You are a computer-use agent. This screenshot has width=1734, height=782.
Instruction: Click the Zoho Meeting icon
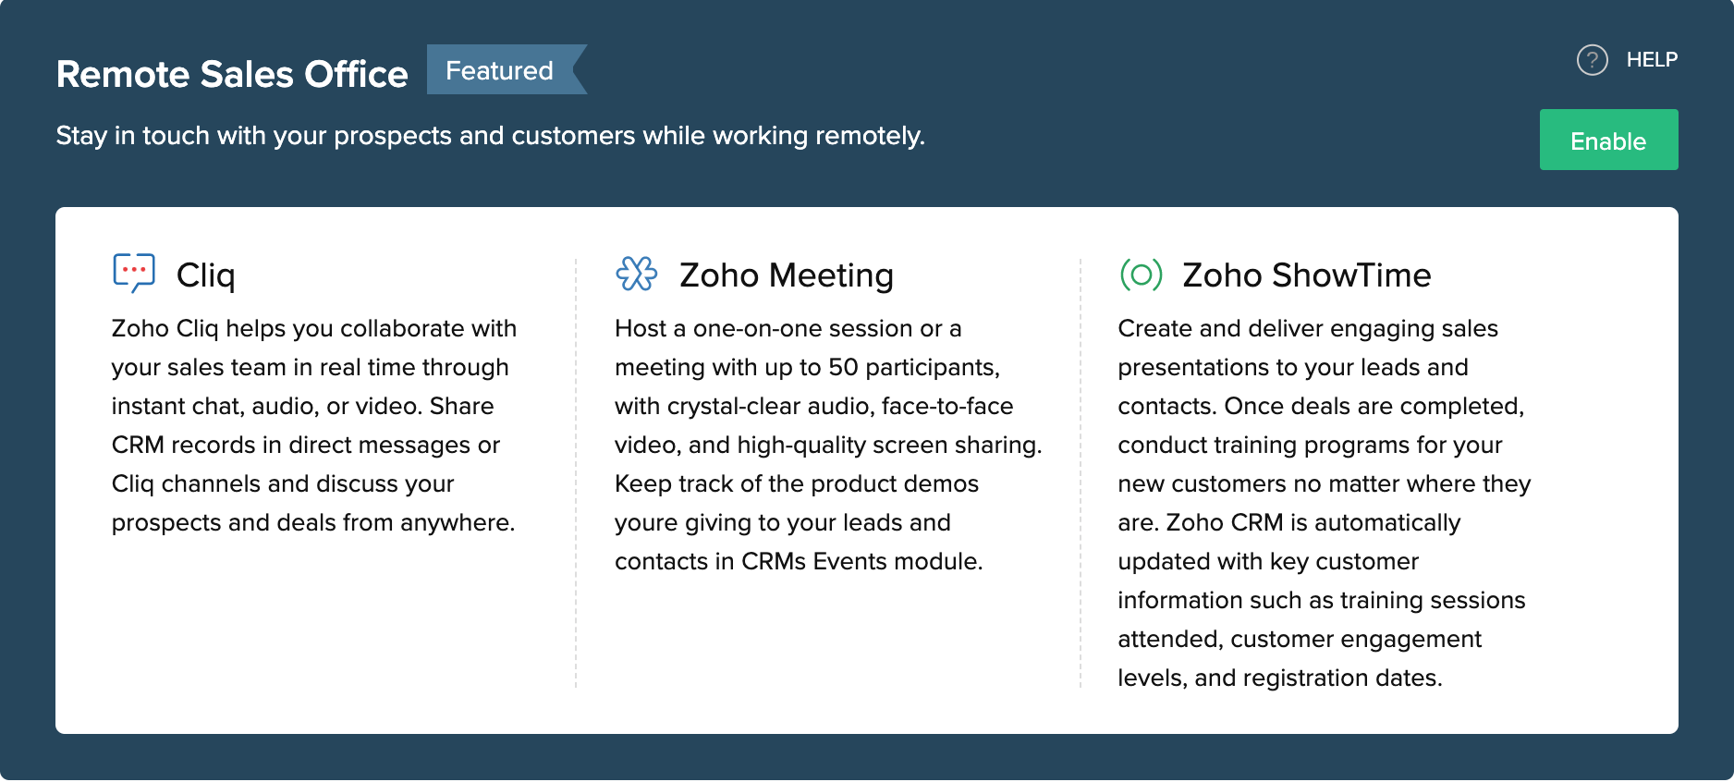tap(637, 274)
